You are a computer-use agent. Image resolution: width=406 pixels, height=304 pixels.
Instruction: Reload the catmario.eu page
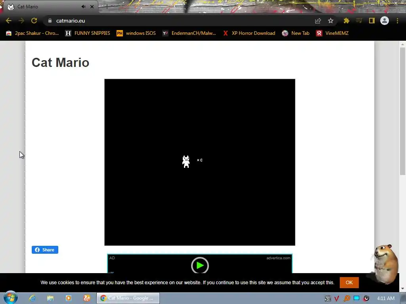(34, 21)
